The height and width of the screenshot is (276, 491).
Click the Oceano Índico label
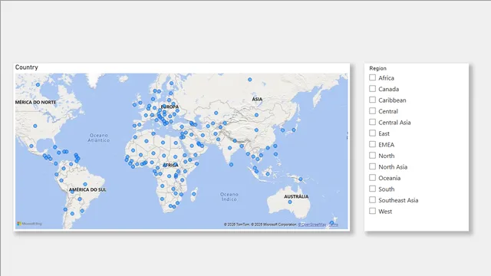(x=229, y=196)
